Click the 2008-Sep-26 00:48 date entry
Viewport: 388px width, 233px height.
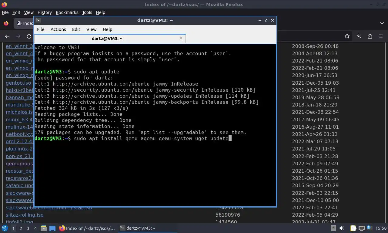315,46
